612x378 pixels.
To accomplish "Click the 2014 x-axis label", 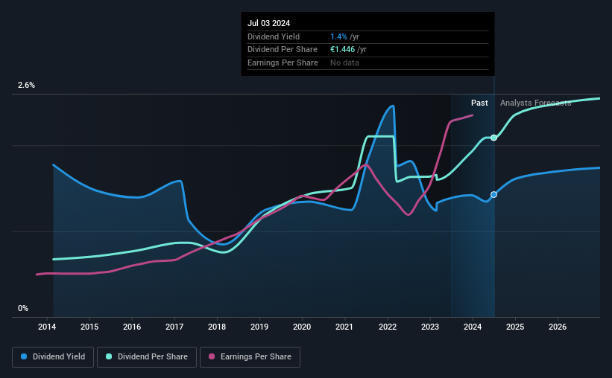I will [x=47, y=327].
